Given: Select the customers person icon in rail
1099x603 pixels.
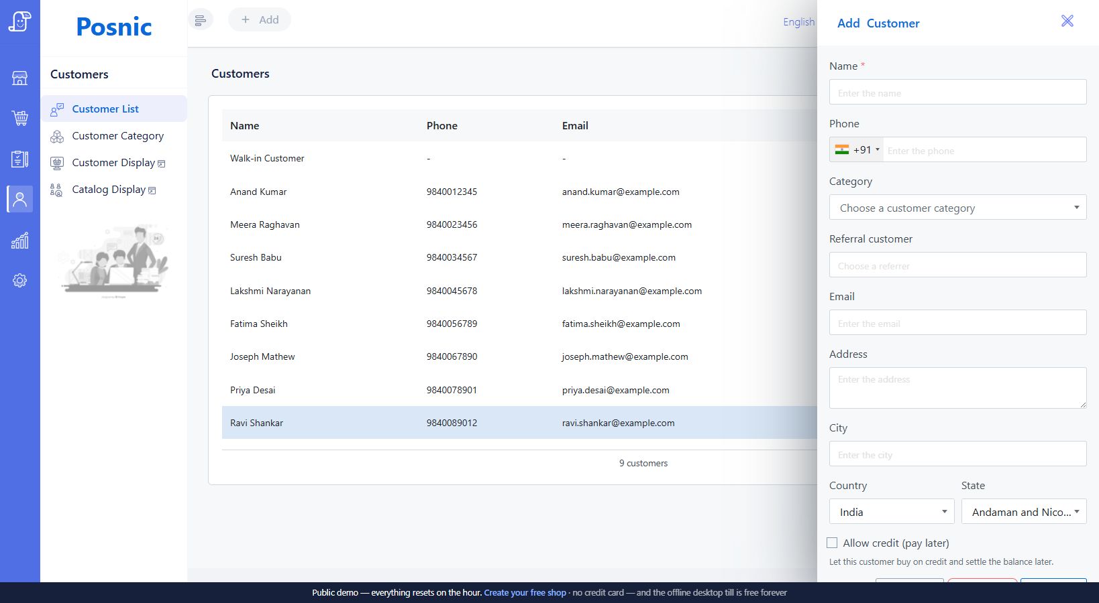Looking at the screenshot, I should [x=19, y=199].
